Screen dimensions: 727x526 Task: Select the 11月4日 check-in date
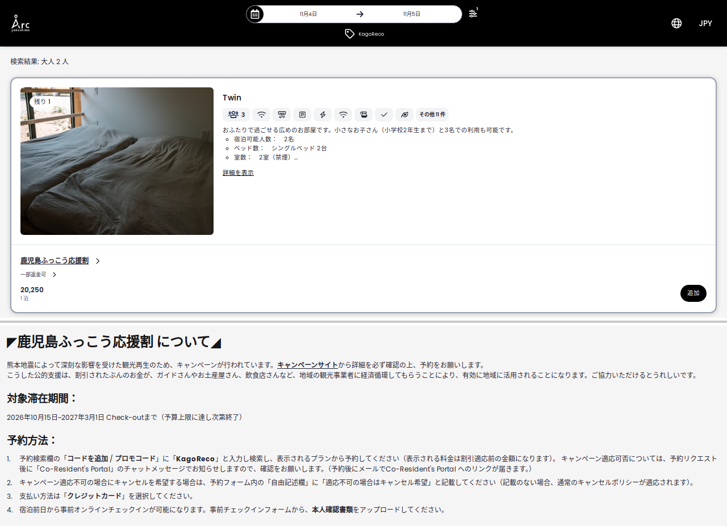pyautogui.click(x=308, y=14)
